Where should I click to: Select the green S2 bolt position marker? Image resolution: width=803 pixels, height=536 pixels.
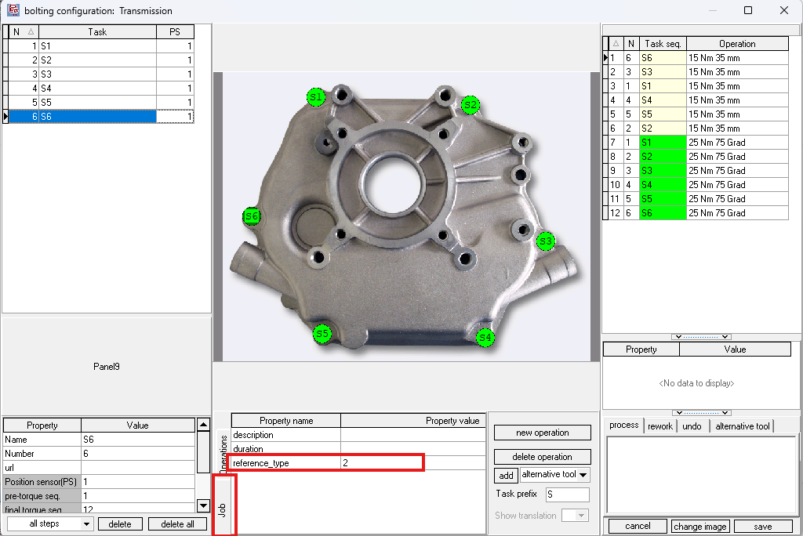pyautogui.click(x=470, y=105)
